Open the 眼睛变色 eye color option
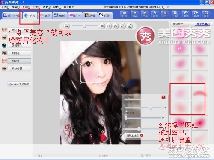The width and height of the screenshot is (214, 160). (x=19, y=46)
